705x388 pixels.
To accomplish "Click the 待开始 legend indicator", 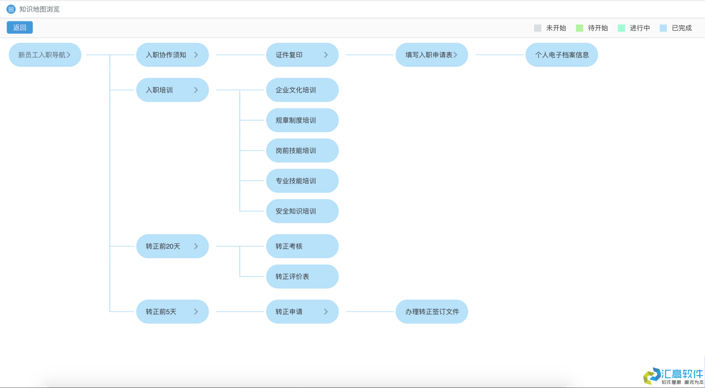I will point(580,28).
